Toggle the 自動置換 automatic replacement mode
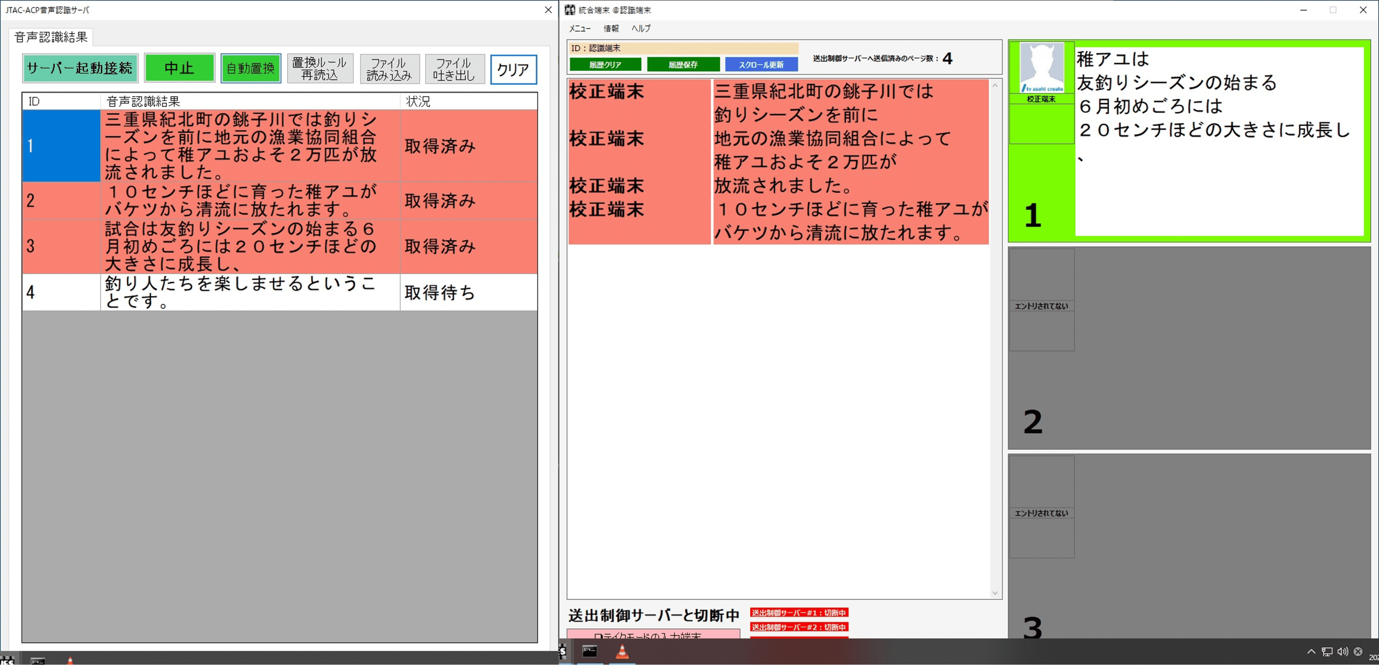The width and height of the screenshot is (1379, 665). coord(251,68)
